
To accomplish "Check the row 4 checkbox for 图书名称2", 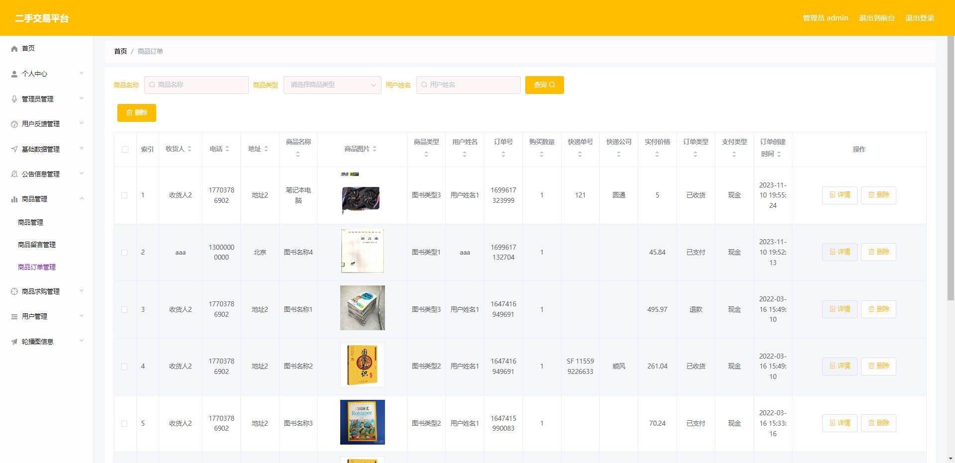I will [x=124, y=367].
